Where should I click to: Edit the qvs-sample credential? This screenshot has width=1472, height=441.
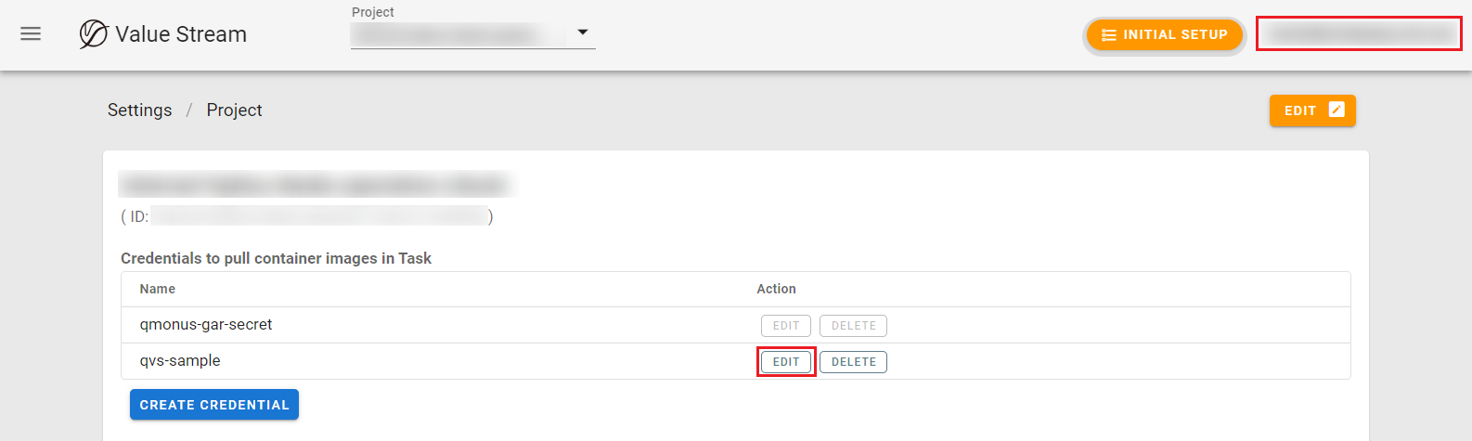point(786,362)
